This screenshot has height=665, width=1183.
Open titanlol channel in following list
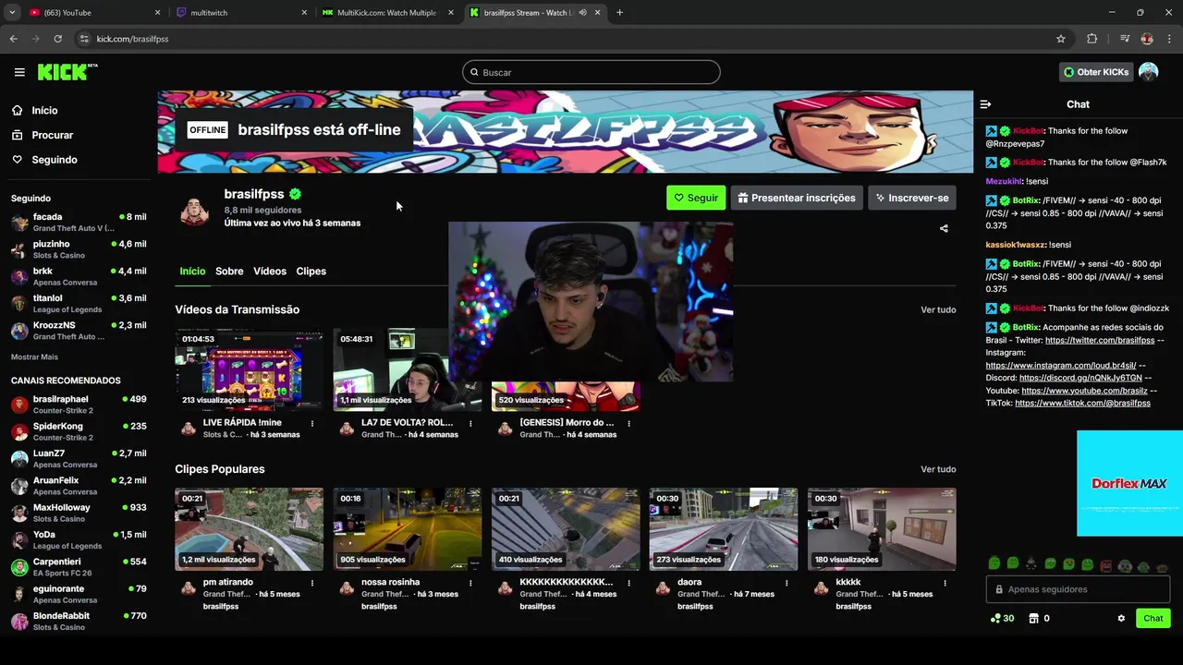click(x=79, y=303)
